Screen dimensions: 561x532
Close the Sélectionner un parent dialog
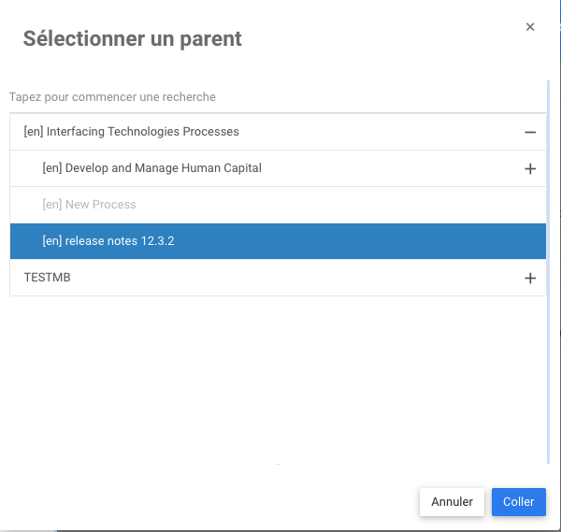[x=530, y=27]
